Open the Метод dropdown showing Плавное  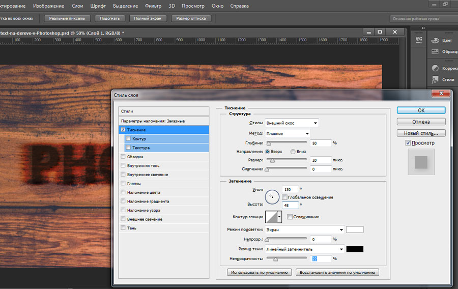[288, 133]
